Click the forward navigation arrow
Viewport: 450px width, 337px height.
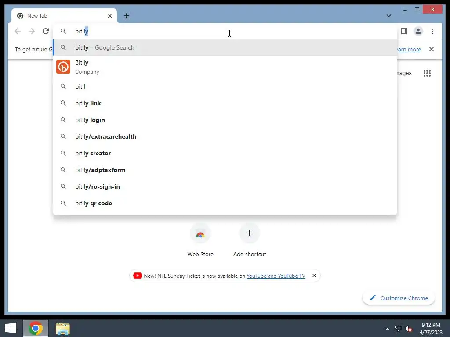pyautogui.click(x=32, y=31)
